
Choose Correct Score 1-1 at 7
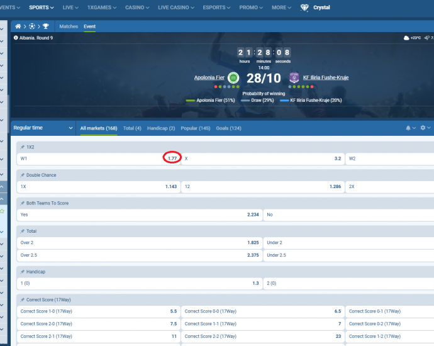point(263,323)
